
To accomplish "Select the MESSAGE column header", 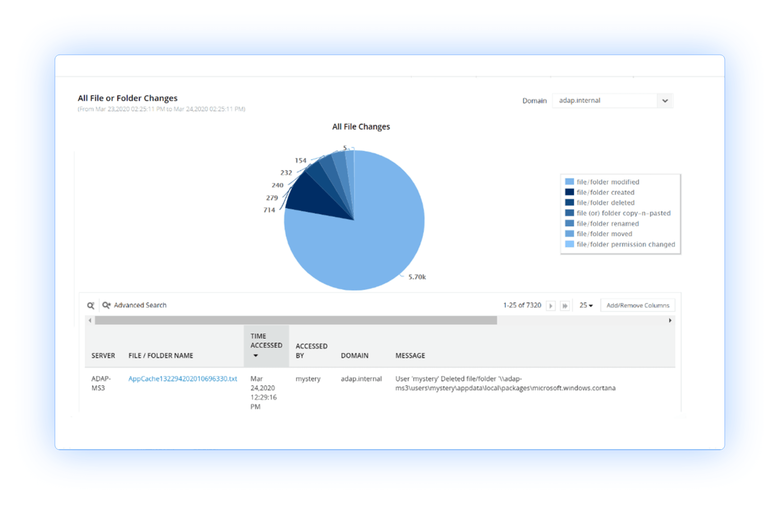I will [x=410, y=355].
